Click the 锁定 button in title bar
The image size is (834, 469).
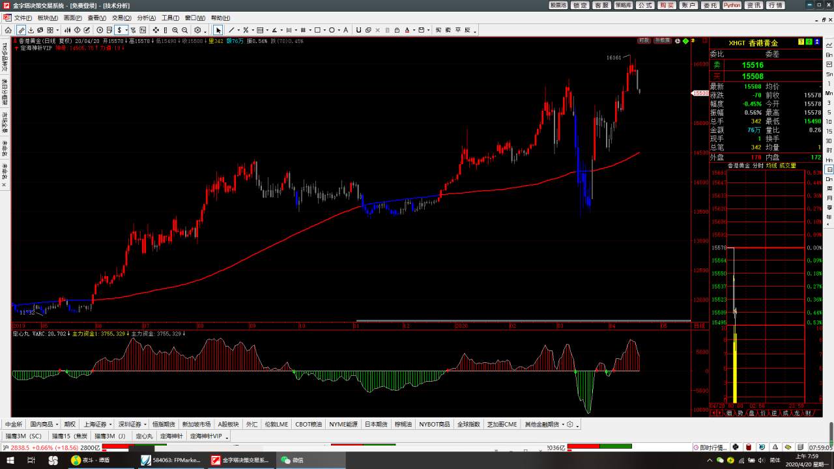(580, 5)
